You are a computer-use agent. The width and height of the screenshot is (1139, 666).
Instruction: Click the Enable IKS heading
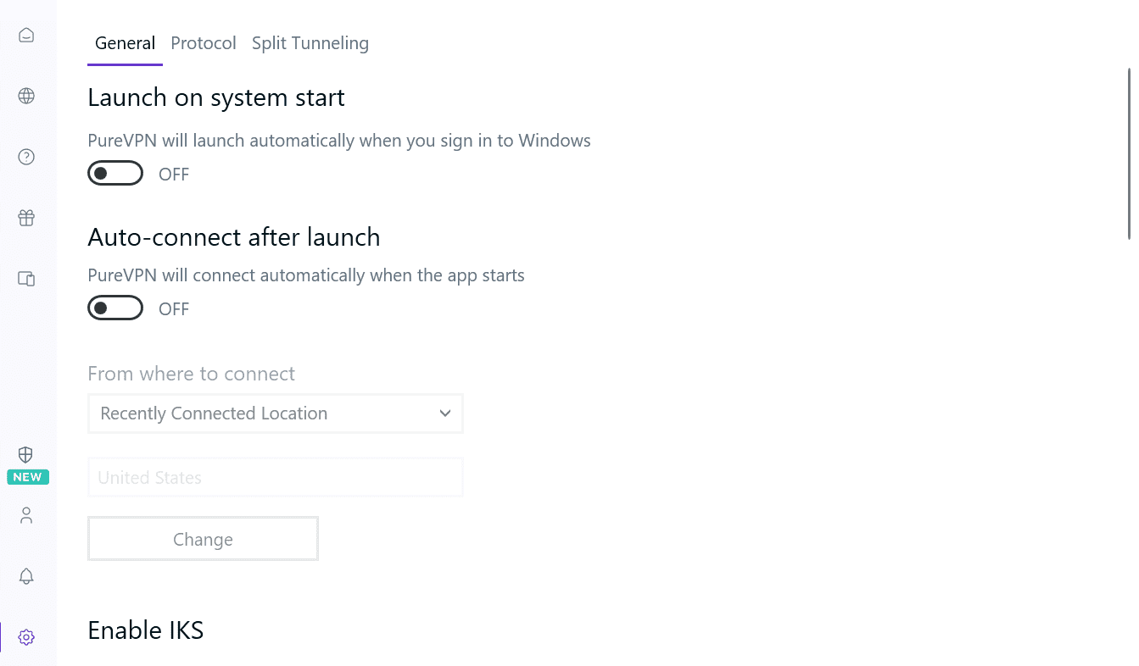pyautogui.click(x=146, y=630)
